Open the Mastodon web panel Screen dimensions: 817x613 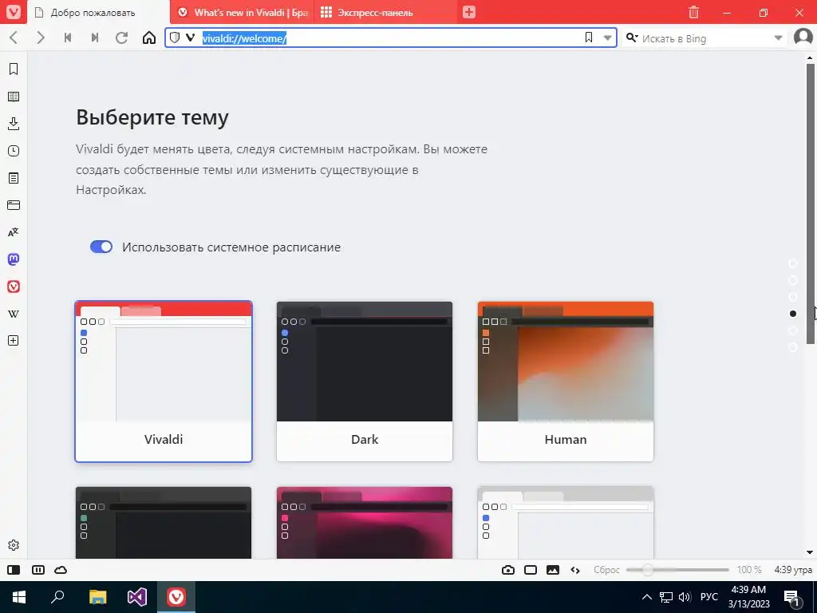pyautogui.click(x=14, y=259)
